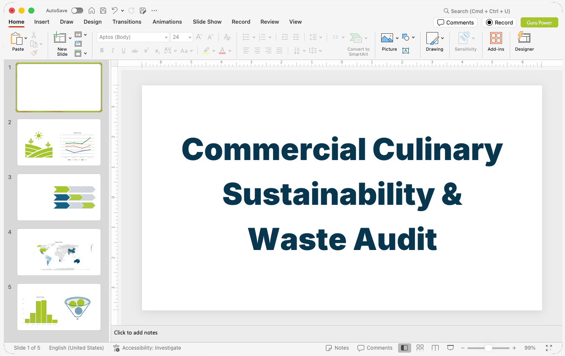Click the Decrease Font Size icon
This screenshot has width=565, height=356.
click(x=210, y=37)
